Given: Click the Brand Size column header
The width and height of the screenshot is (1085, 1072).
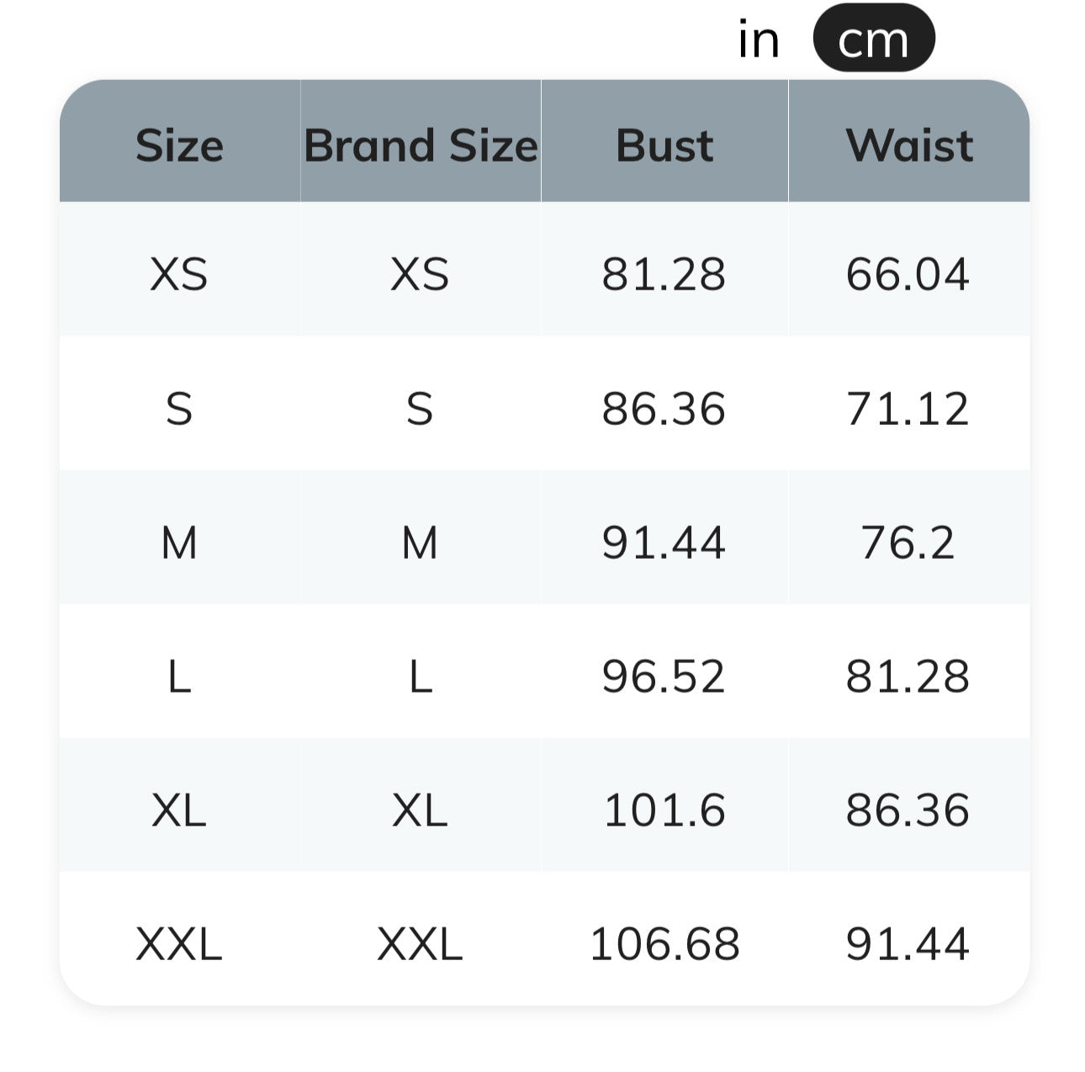Looking at the screenshot, I should 421,145.
